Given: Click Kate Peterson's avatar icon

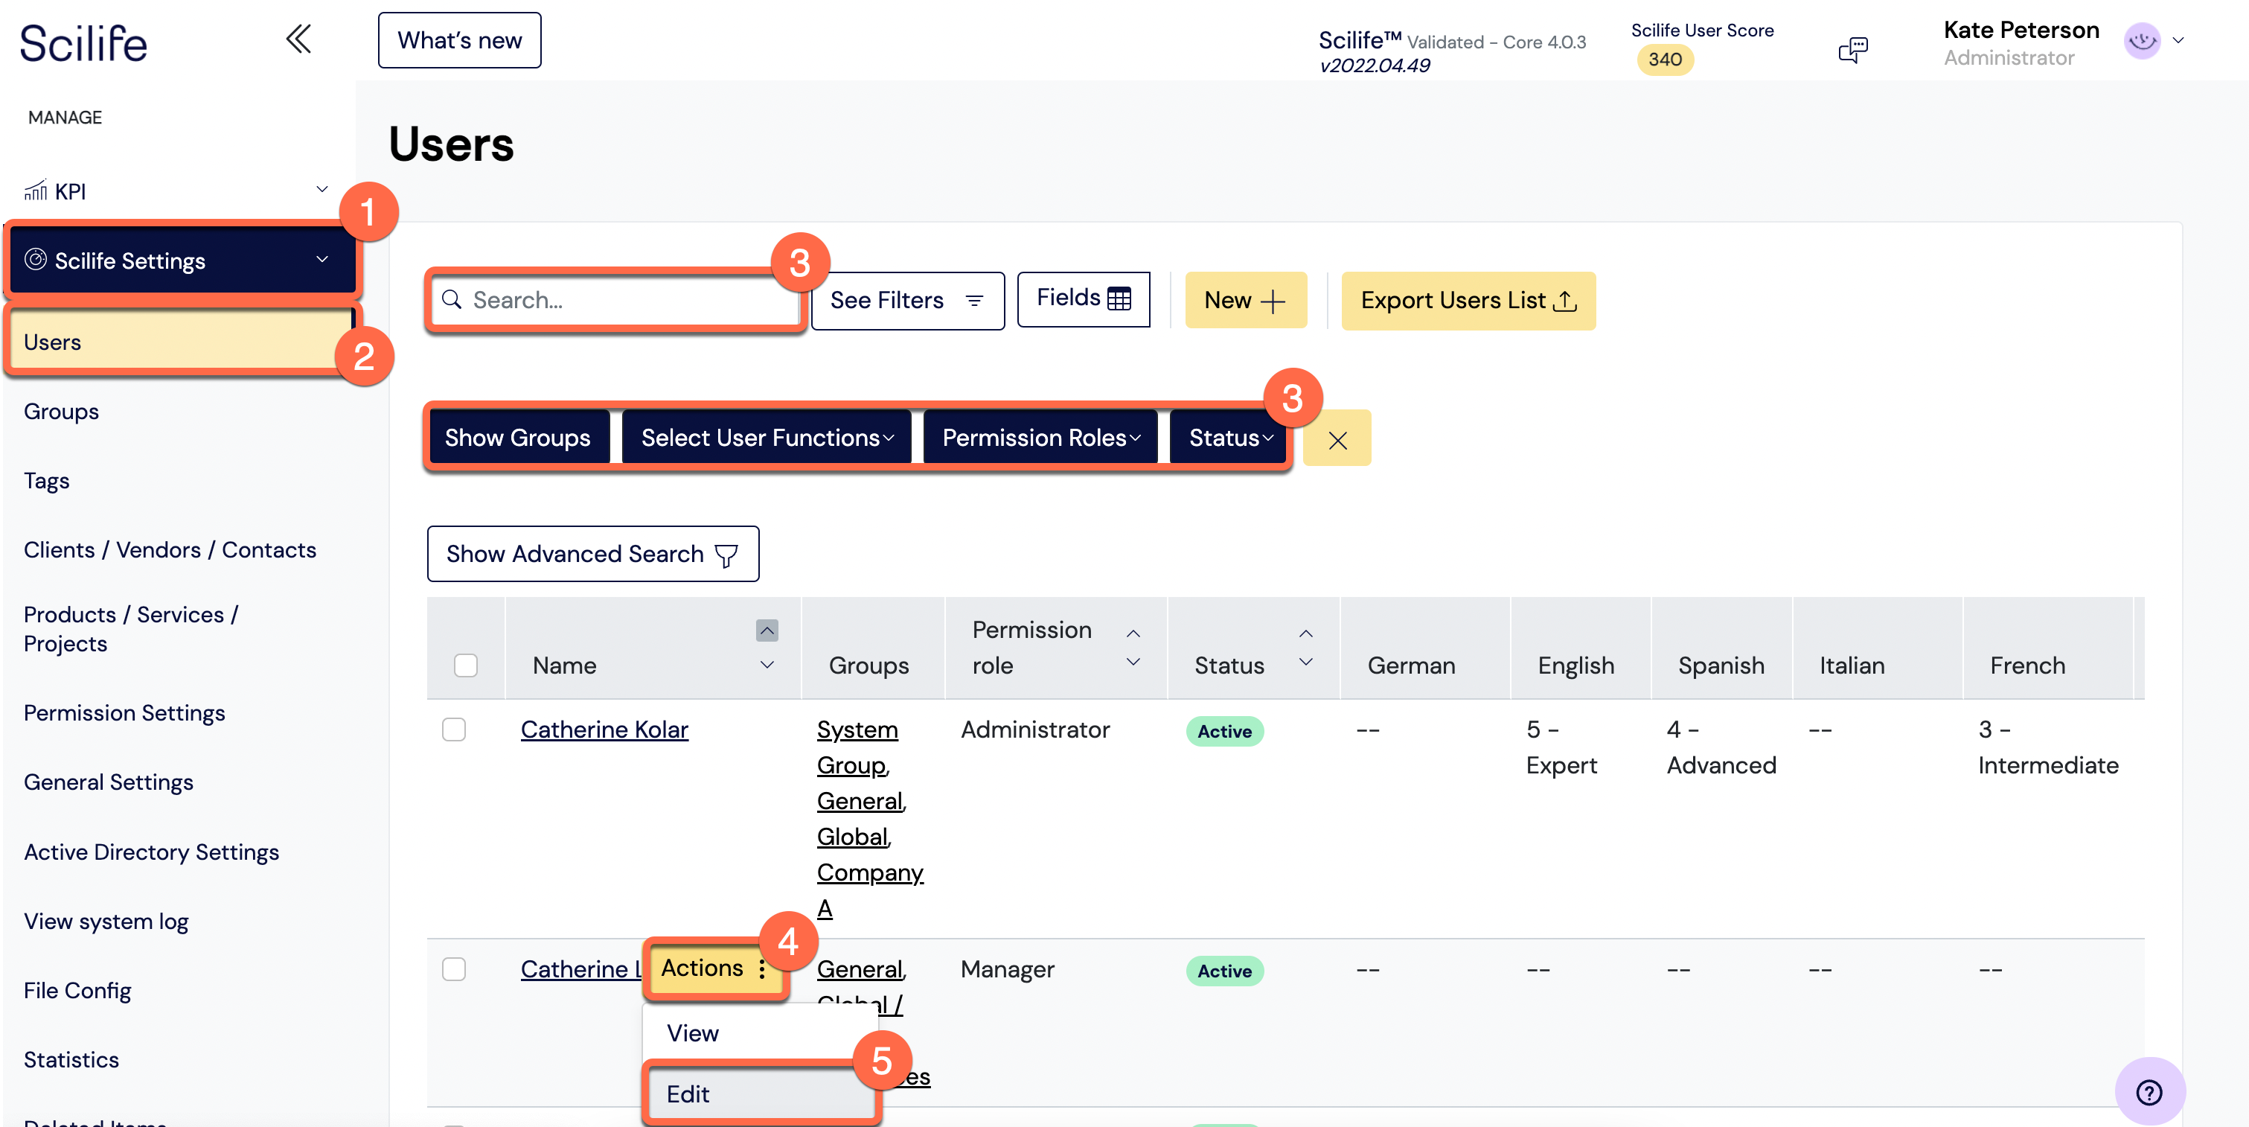Looking at the screenshot, I should pyautogui.click(x=2142, y=41).
